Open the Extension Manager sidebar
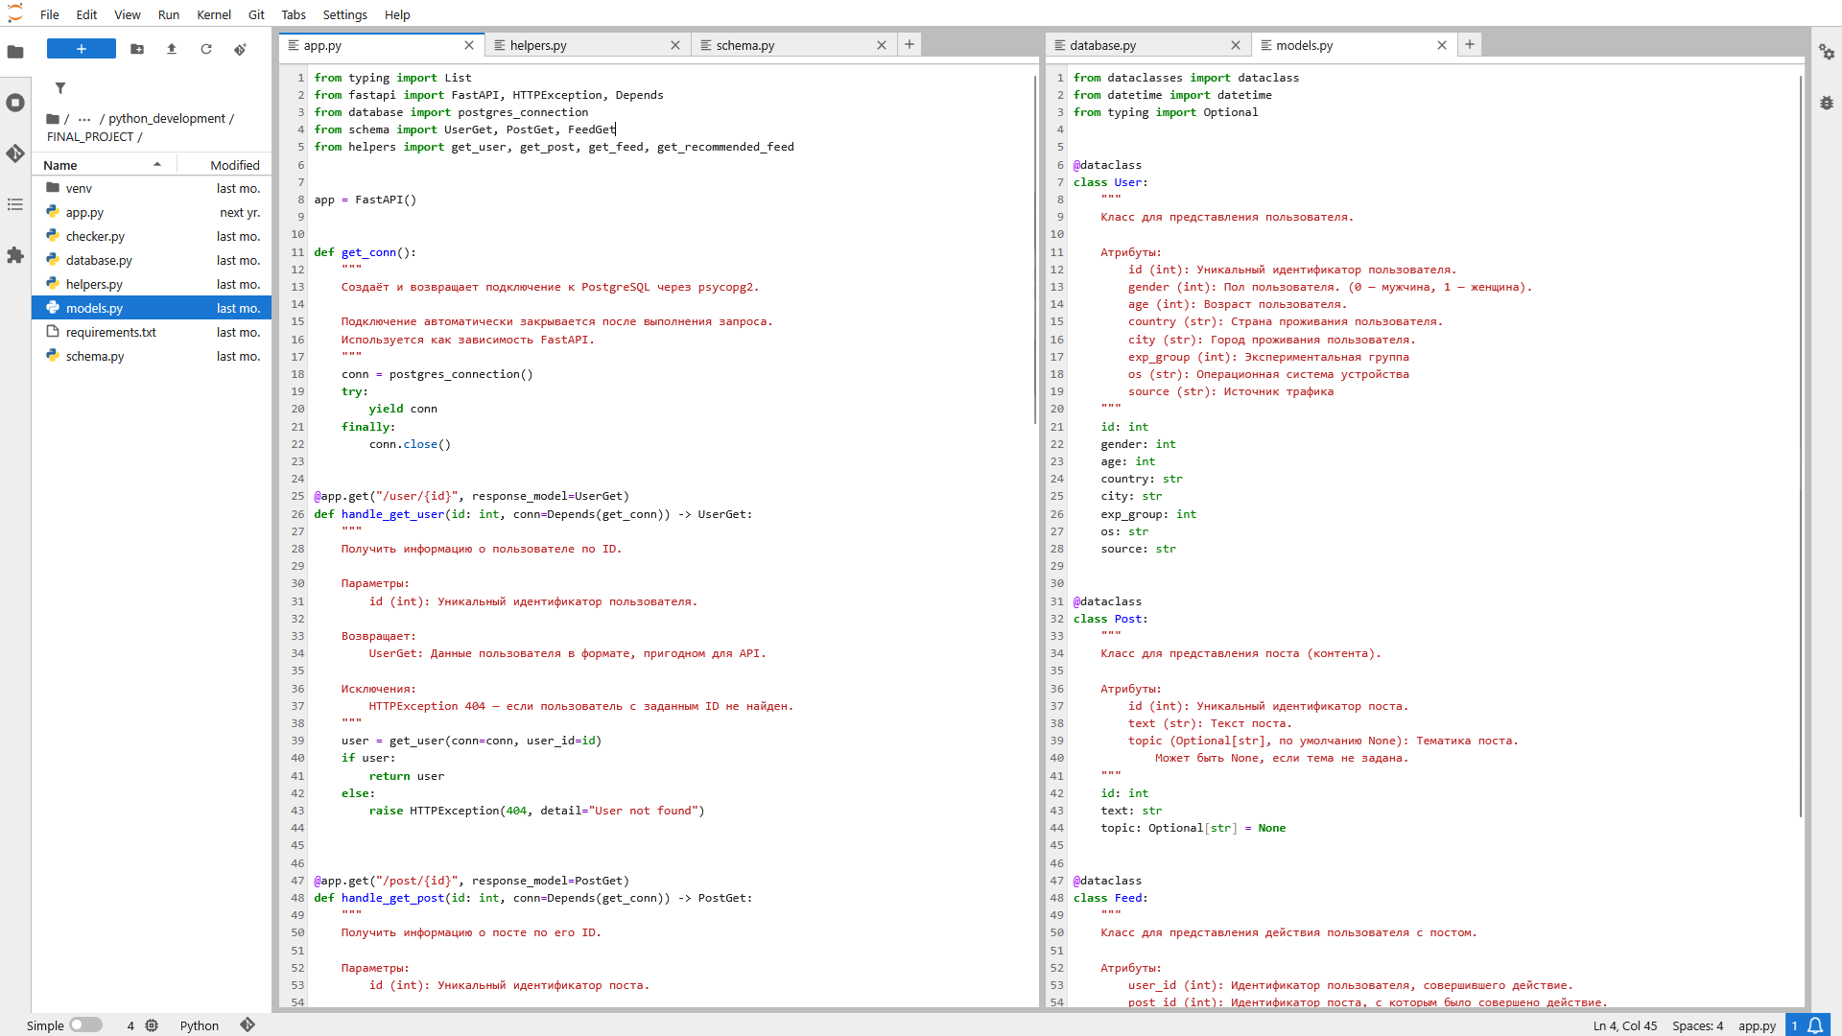Image resolution: width=1842 pixels, height=1036 pixels. pos(15,255)
